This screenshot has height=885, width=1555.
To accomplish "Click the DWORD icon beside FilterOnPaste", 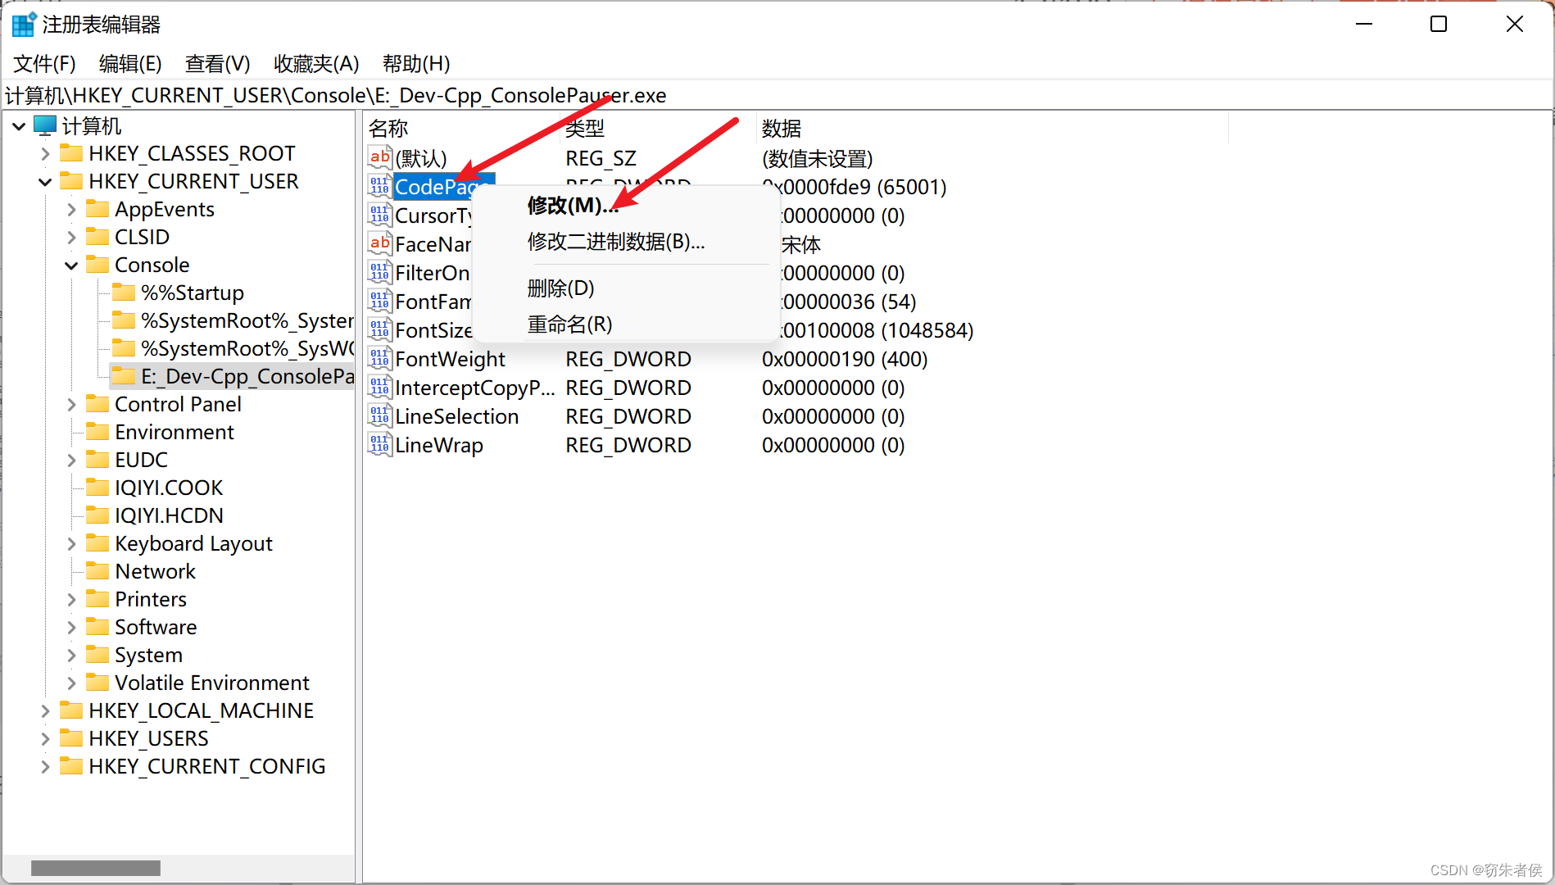I will click(379, 272).
